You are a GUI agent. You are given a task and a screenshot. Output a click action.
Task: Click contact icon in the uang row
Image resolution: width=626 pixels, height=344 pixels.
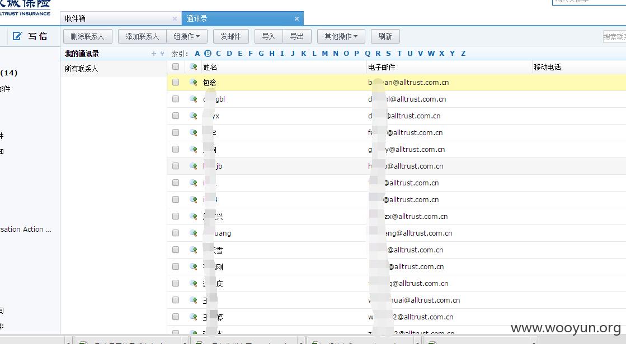pyautogui.click(x=194, y=233)
